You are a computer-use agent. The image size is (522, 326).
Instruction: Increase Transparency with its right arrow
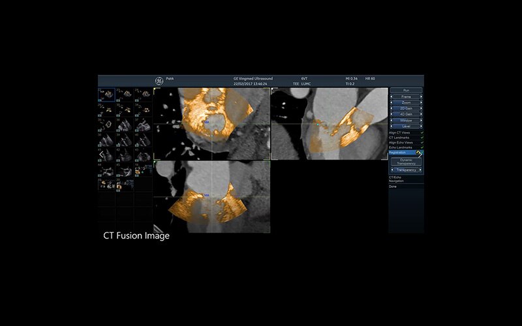[421, 170]
